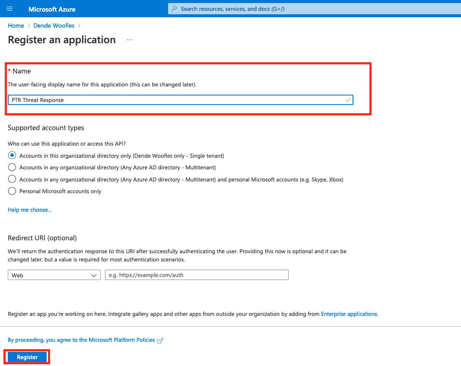Screen dimensions: 461x366
Task: Click the Redirect URI text field
Action: click(x=197, y=275)
